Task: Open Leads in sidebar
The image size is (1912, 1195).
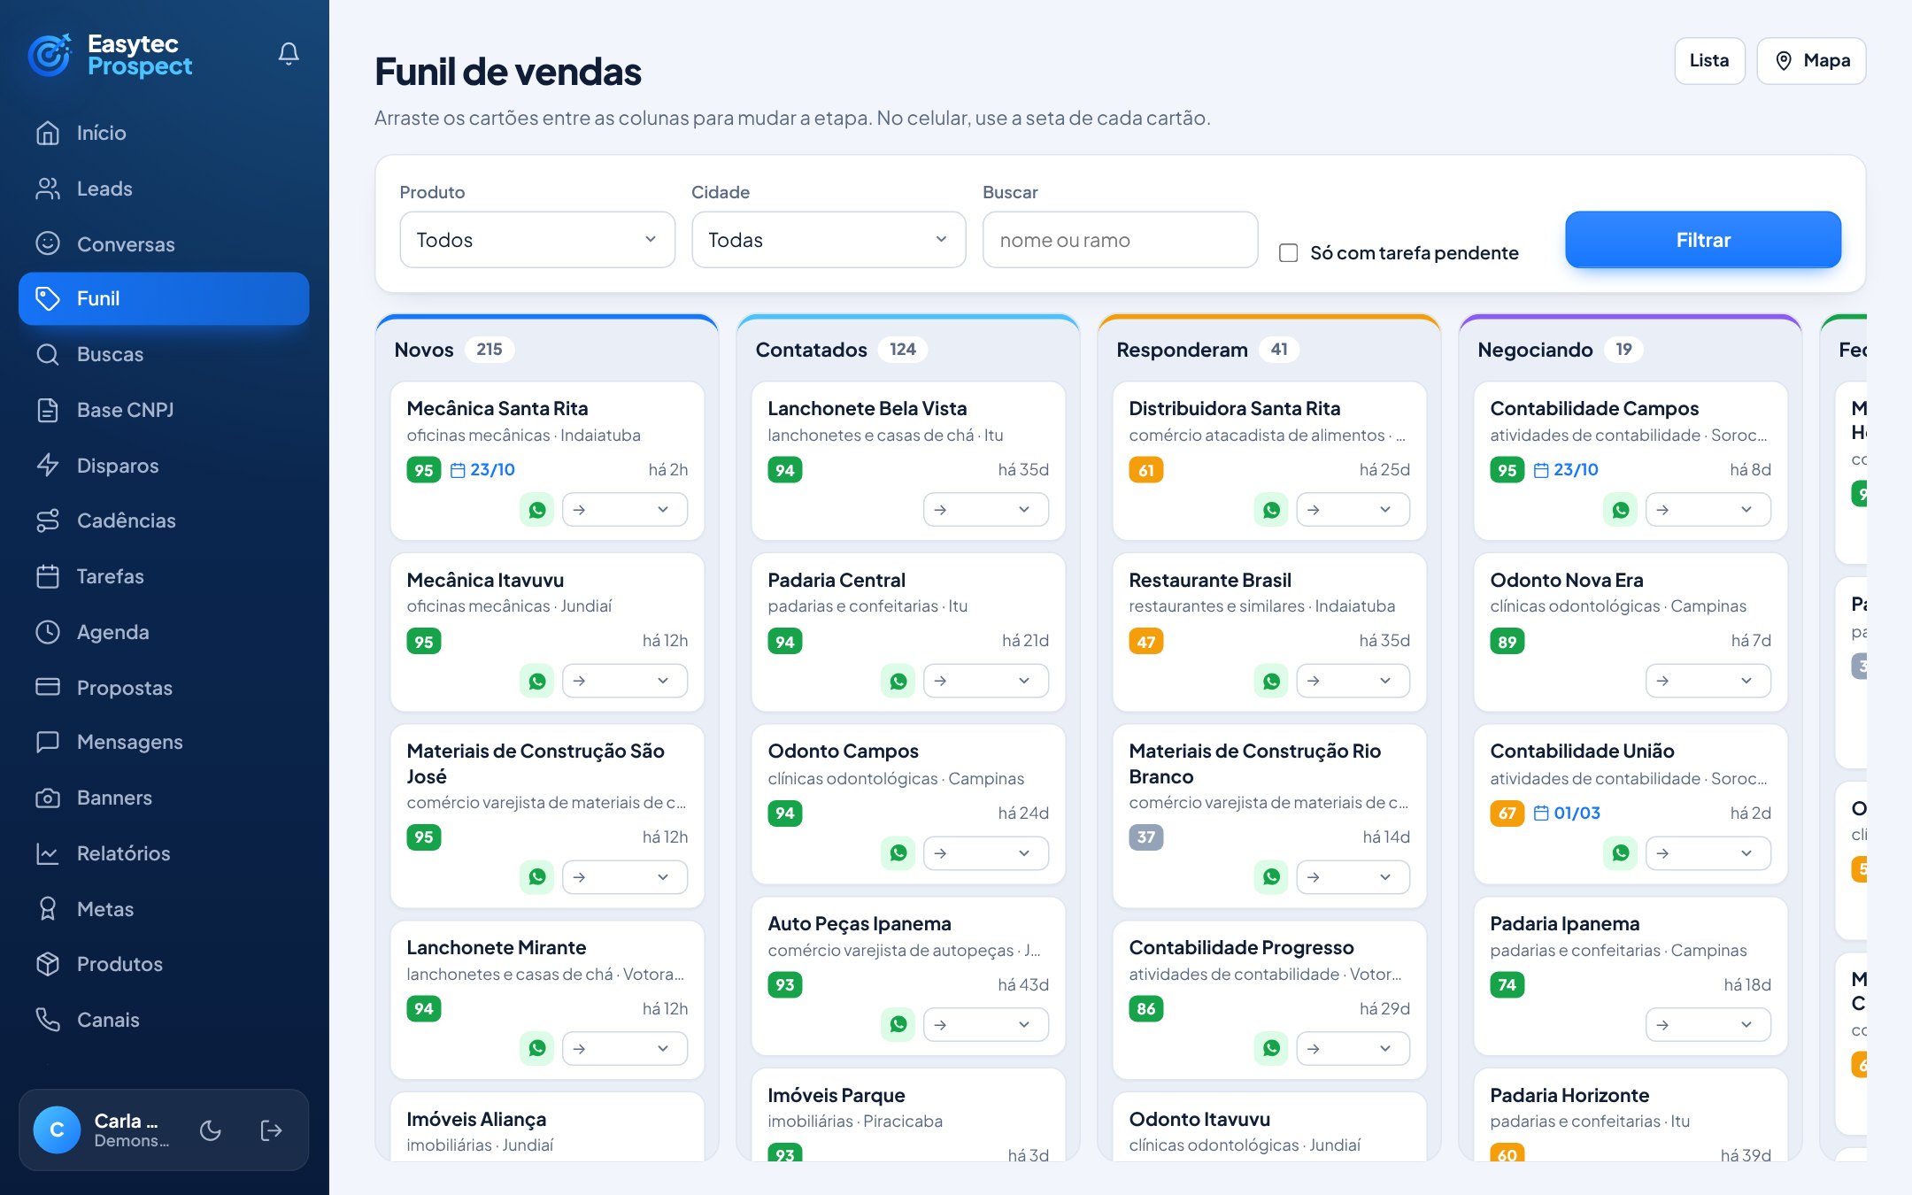Action: [x=164, y=189]
